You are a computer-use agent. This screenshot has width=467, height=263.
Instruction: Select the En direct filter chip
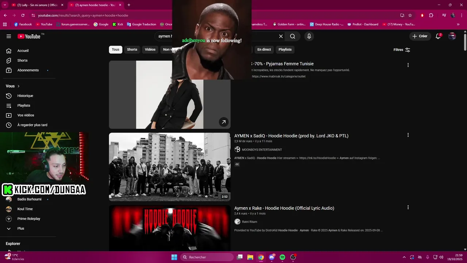264,50
